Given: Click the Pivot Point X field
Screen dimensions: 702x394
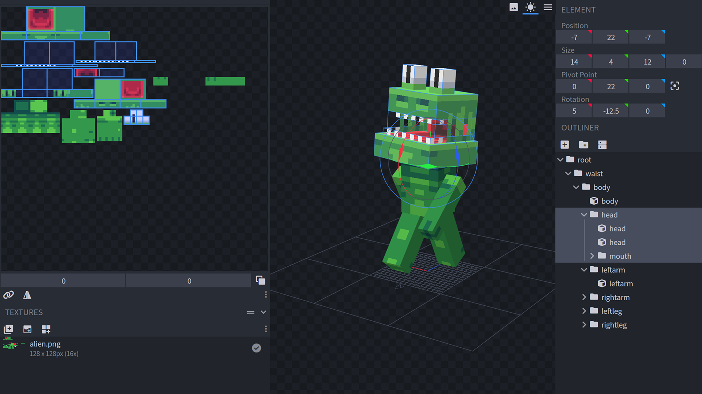Looking at the screenshot, I should (x=574, y=86).
